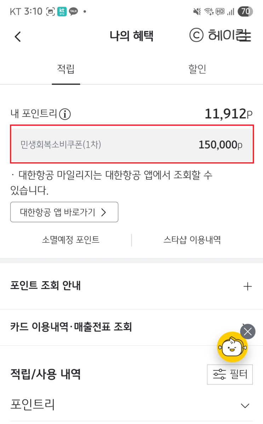263x424 pixels.
Task: Close the chatbot floating button
Action: (248, 332)
